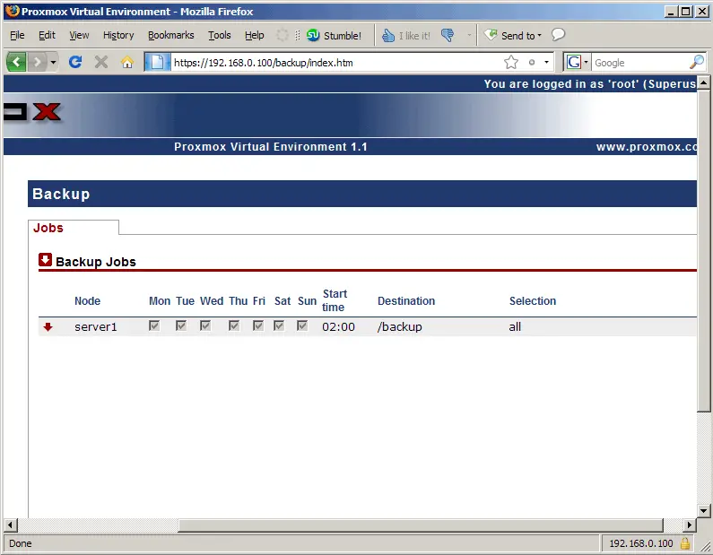Click the 02:00 start time value
713x555 pixels.
pos(338,327)
